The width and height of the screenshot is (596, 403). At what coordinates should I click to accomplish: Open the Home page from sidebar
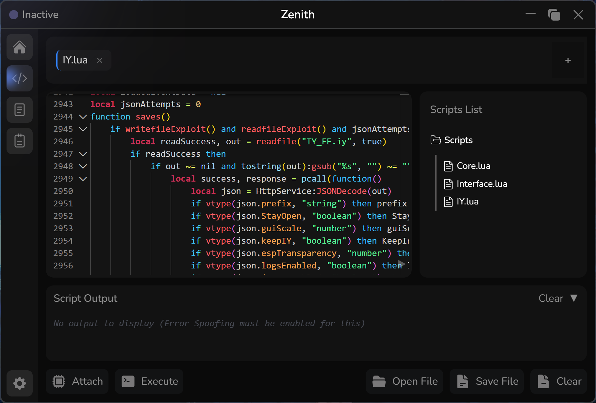point(20,47)
